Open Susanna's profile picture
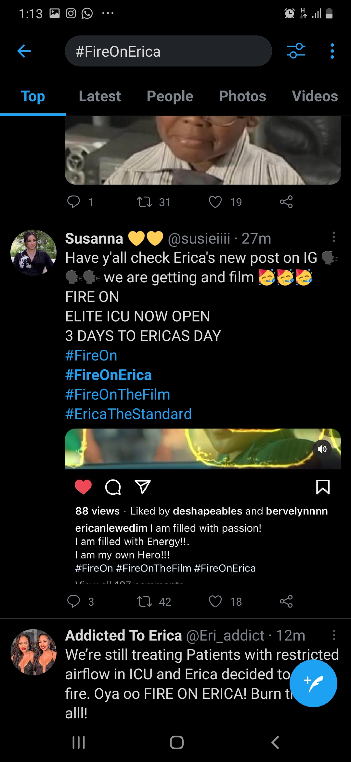351x762 pixels. [33, 253]
